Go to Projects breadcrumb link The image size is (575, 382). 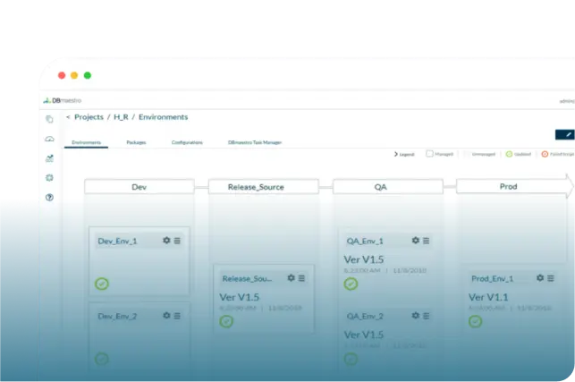[89, 117]
